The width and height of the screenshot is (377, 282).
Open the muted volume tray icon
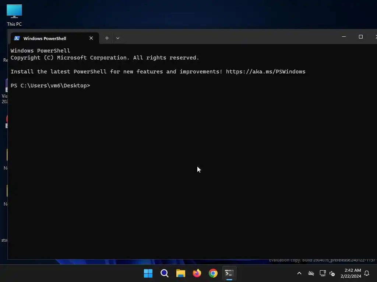[x=332, y=273]
